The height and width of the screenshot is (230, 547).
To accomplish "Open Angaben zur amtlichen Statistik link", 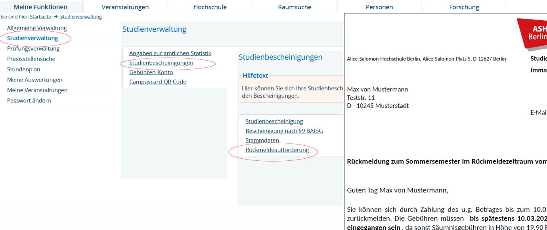I will (170, 53).
